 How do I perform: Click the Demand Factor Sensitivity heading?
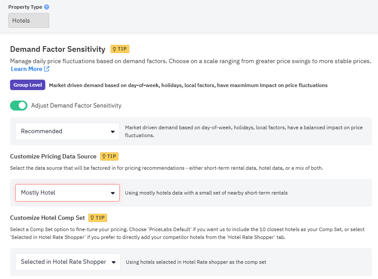pos(57,49)
